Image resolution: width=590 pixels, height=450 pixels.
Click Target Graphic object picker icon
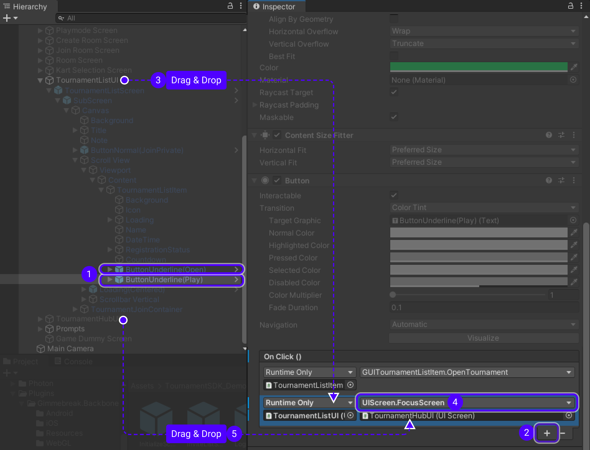coord(573,220)
